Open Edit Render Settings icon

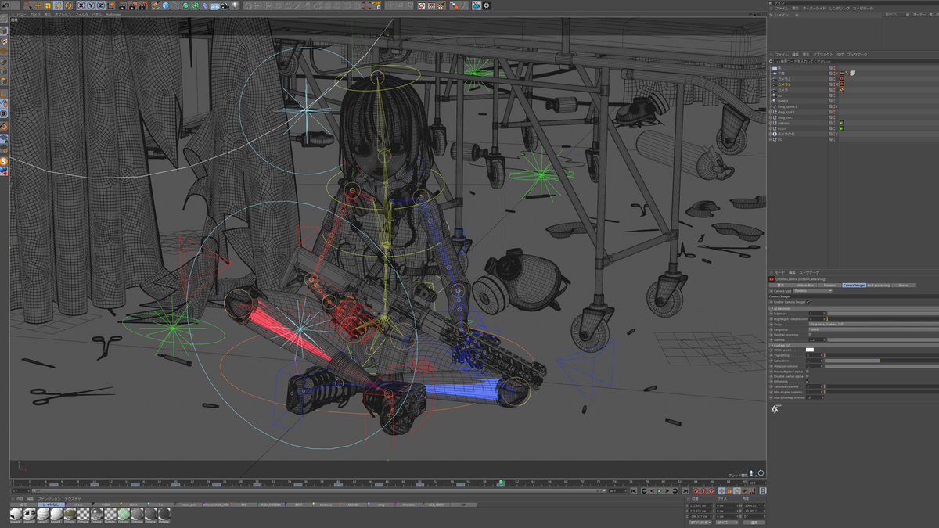[143, 5]
